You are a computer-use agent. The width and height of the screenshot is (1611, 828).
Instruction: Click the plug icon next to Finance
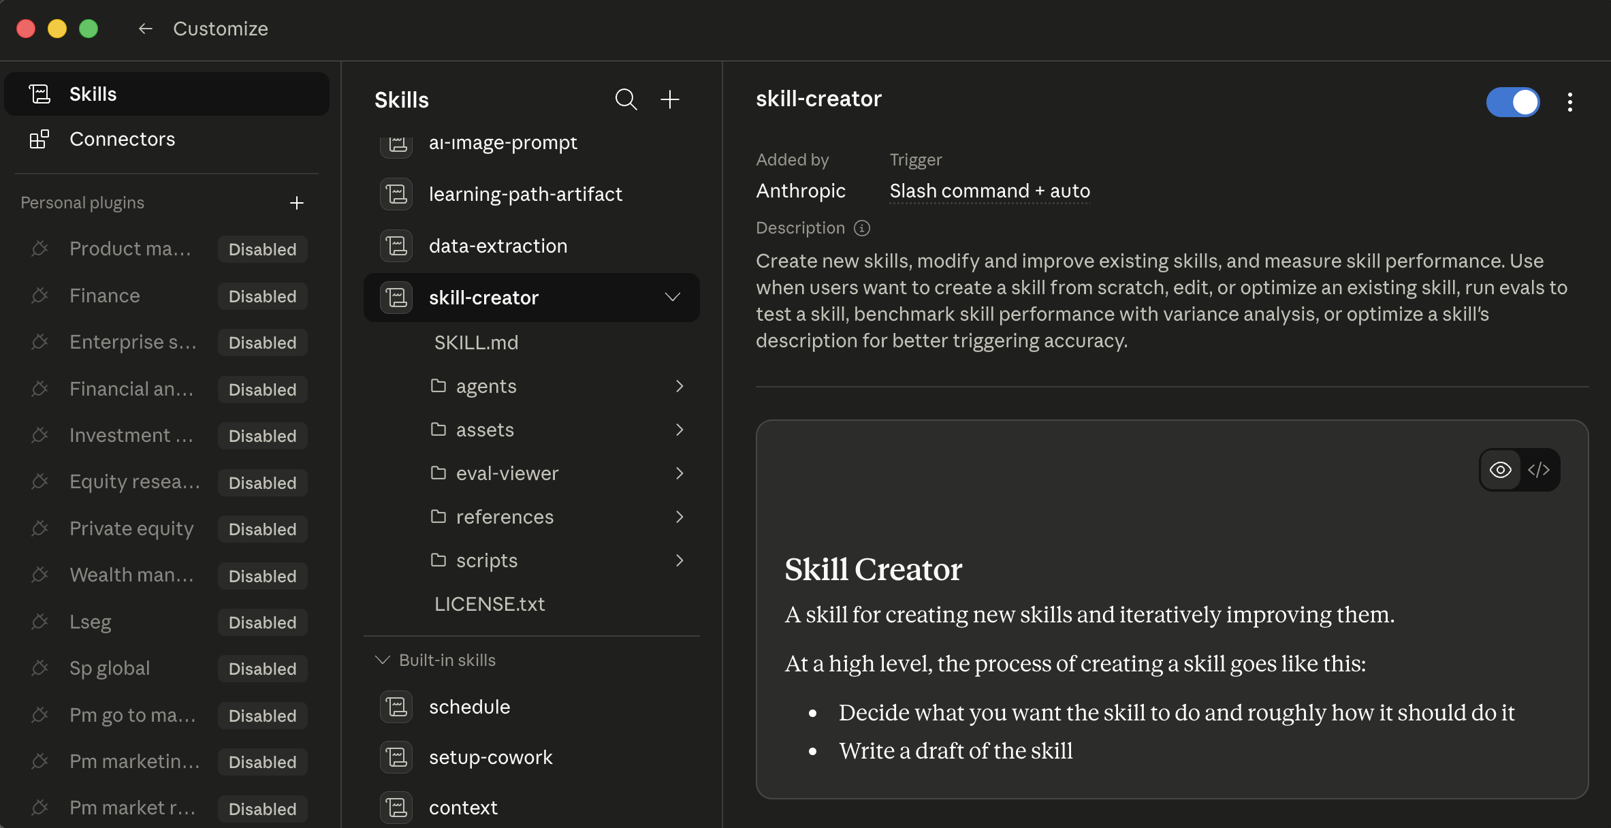pyautogui.click(x=39, y=296)
